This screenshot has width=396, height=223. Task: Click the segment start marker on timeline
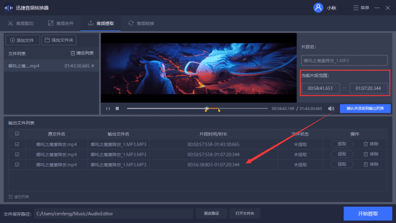coord(206,109)
